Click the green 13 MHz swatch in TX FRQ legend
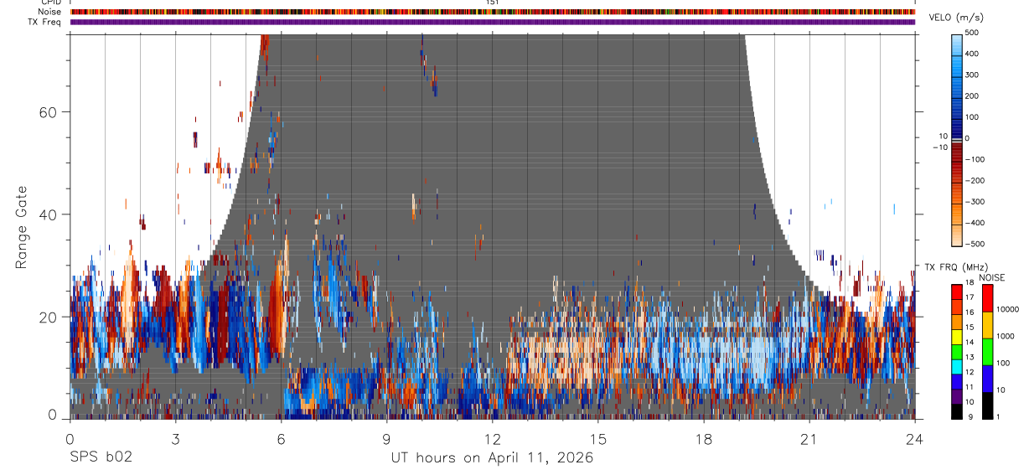 click(x=957, y=351)
